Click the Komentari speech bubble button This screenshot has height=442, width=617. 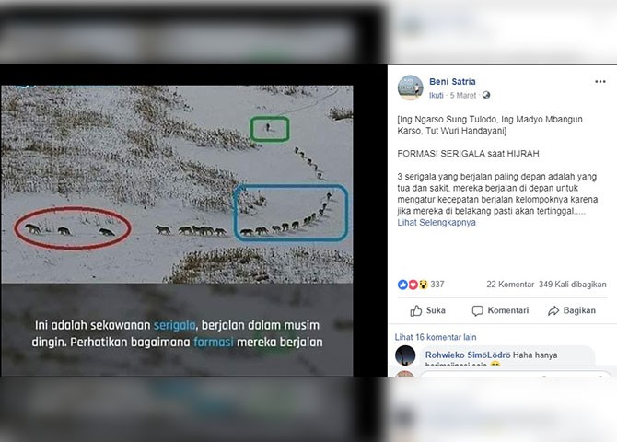[x=500, y=310]
